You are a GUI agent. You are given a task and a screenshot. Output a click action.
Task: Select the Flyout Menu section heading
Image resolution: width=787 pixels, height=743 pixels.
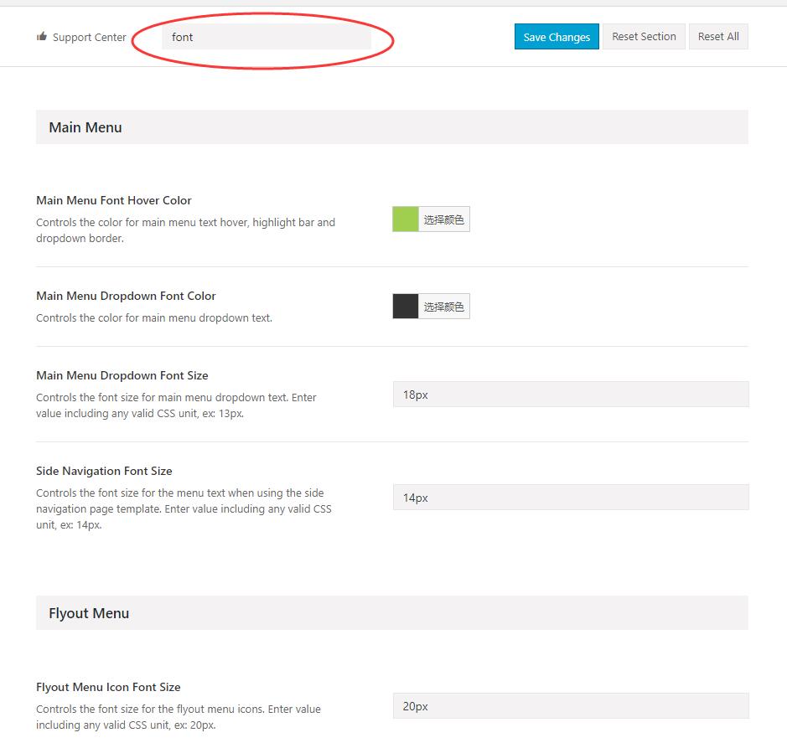[x=89, y=613]
